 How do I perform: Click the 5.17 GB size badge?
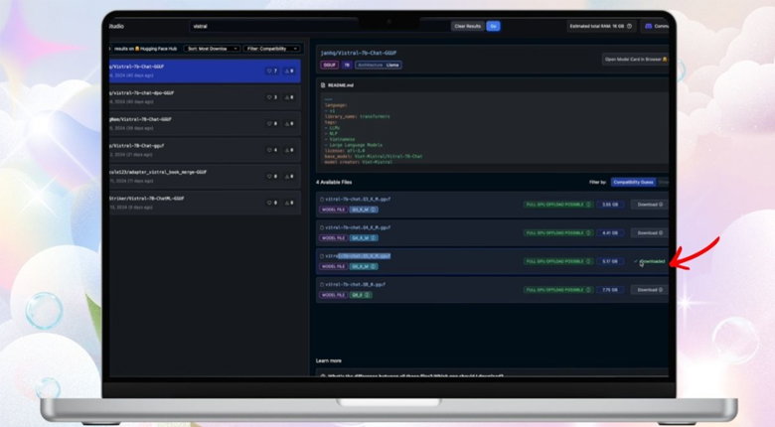(609, 261)
